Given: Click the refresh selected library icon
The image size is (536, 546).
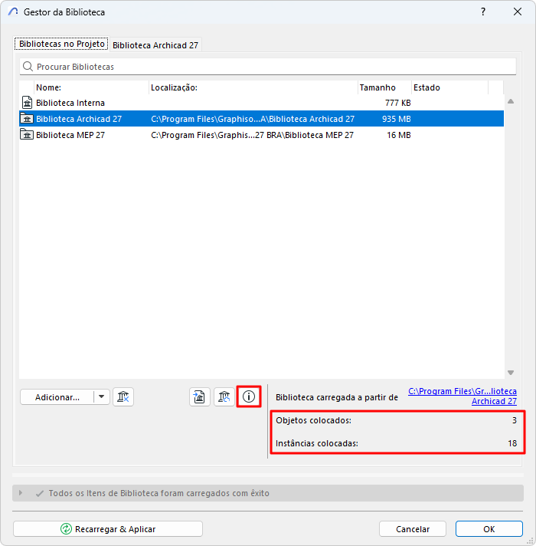Looking at the screenshot, I should click(x=224, y=397).
